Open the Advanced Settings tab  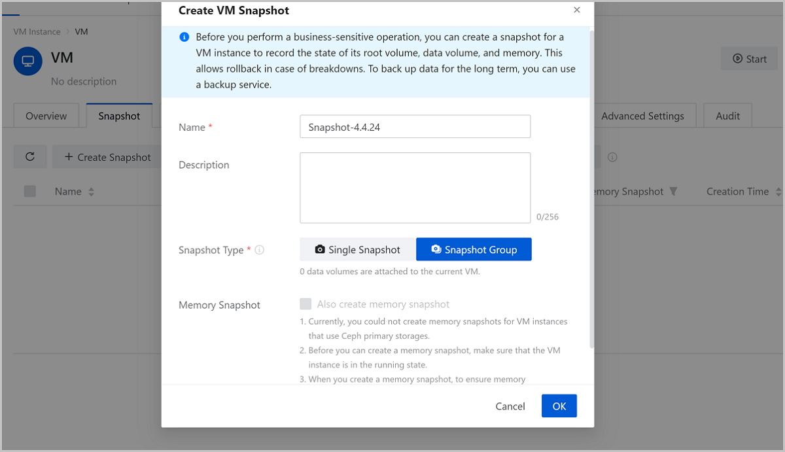(x=642, y=116)
